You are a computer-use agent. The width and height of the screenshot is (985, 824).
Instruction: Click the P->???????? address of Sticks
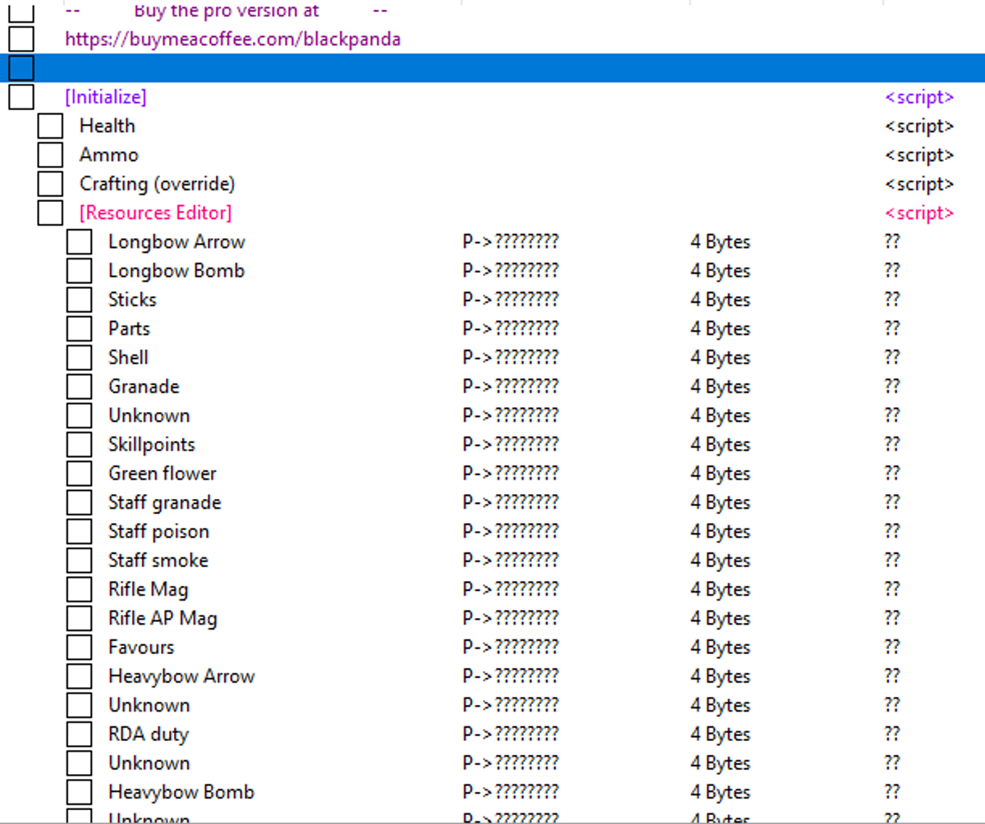point(510,300)
